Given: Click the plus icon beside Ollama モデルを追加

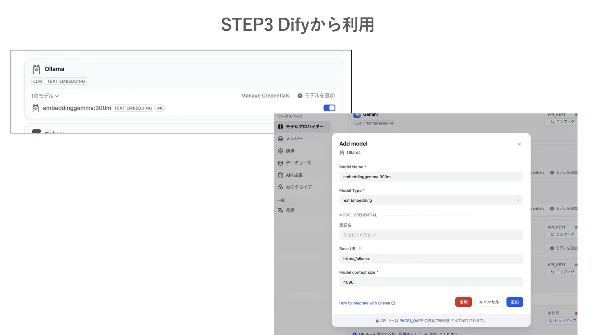Looking at the screenshot, I should [300, 96].
